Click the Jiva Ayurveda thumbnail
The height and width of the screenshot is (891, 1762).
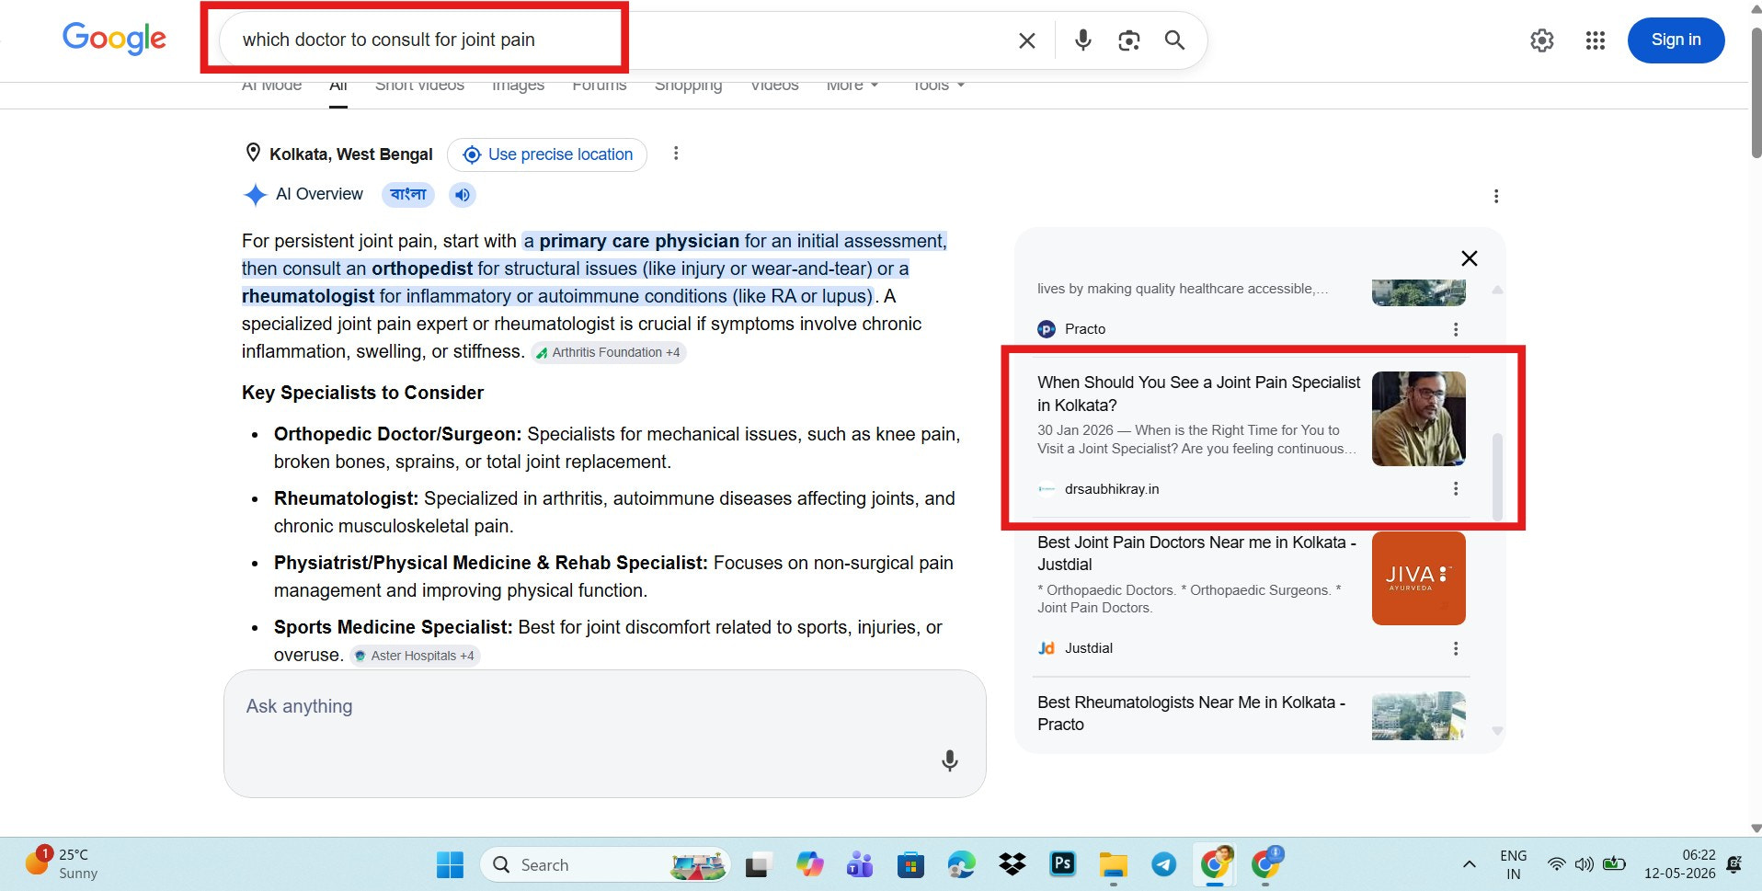tap(1419, 578)
